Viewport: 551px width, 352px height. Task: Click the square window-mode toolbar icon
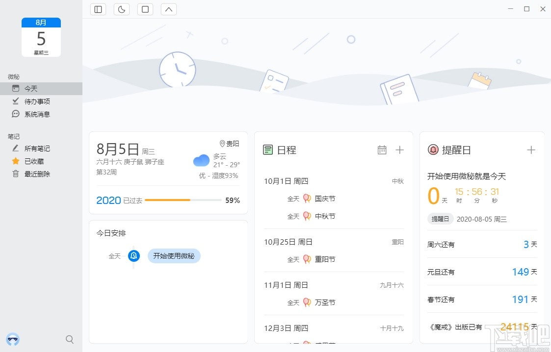click(x=145, y=9)
